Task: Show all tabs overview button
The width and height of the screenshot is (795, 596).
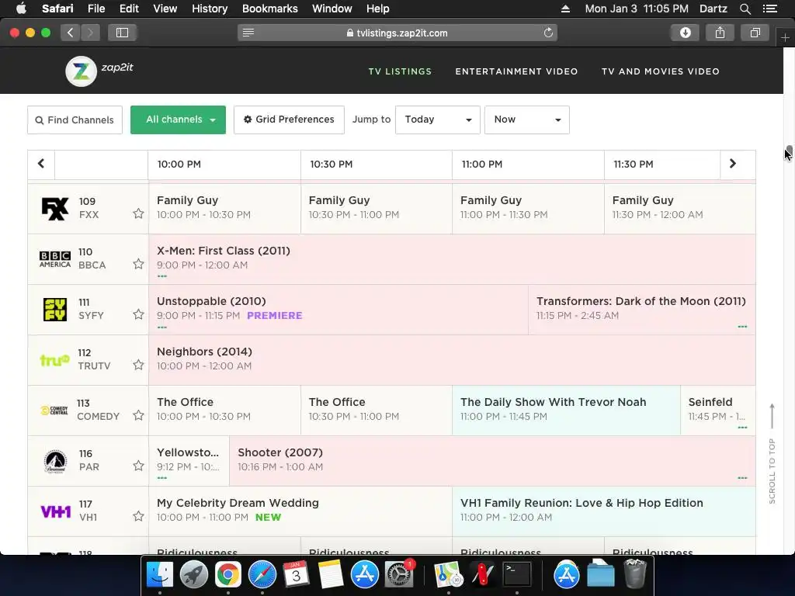Action: 755,33
